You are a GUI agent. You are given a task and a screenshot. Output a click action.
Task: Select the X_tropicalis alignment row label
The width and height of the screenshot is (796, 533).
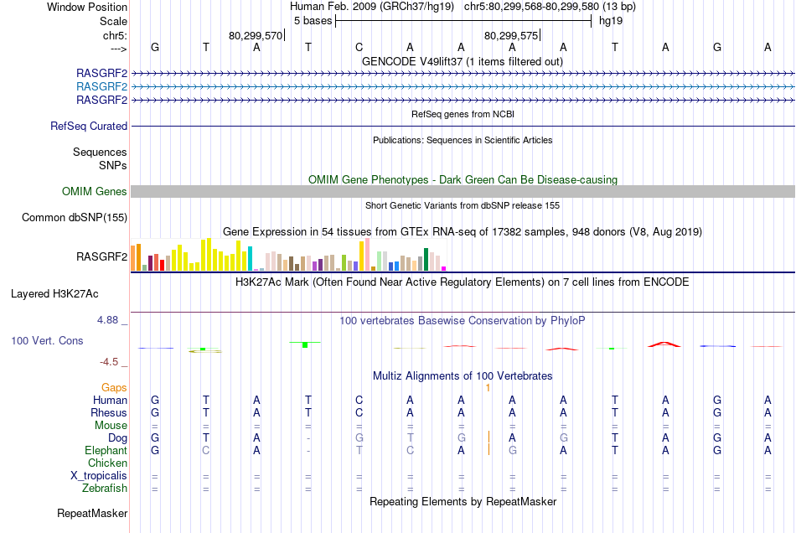99,476
